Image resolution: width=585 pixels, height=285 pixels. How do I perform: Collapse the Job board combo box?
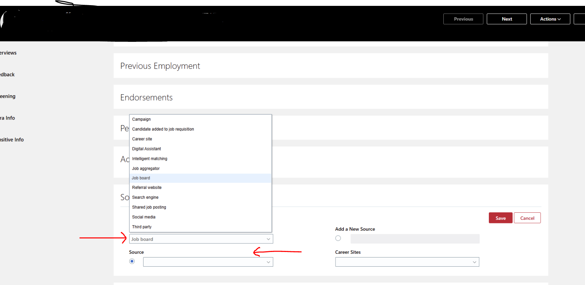pos(201,239)
